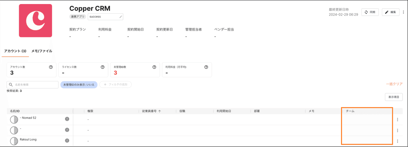Click the 同期 sync button
408x147 pixels.
pyautogui.click(x=370, y=12)
